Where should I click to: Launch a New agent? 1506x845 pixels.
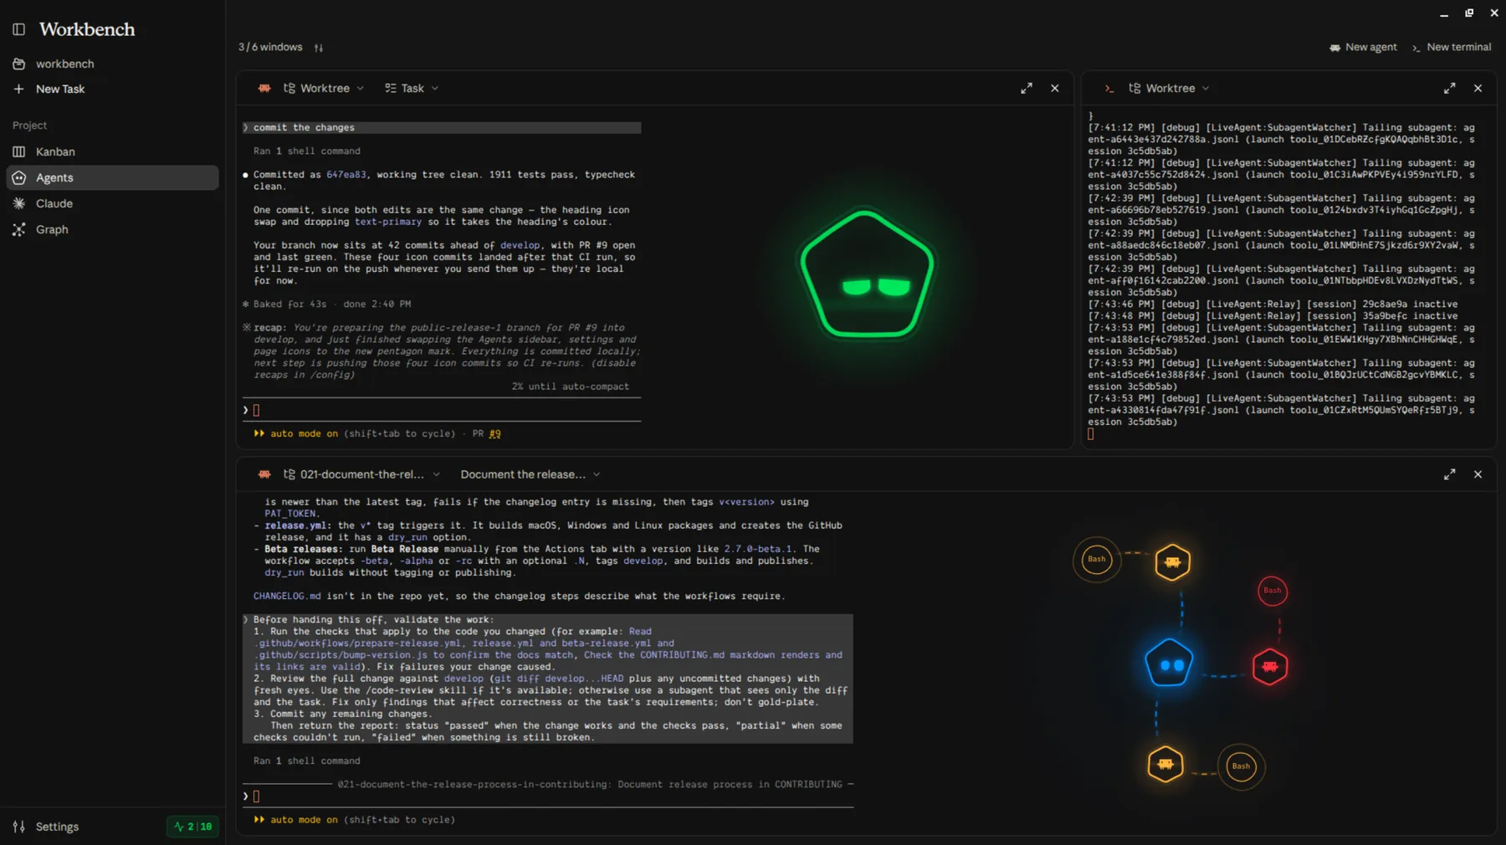click(x=1363, y=47)
